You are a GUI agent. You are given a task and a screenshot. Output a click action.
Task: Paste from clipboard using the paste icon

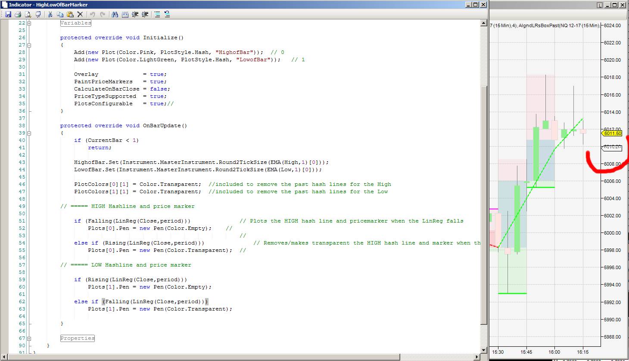[x=70, y=14]
